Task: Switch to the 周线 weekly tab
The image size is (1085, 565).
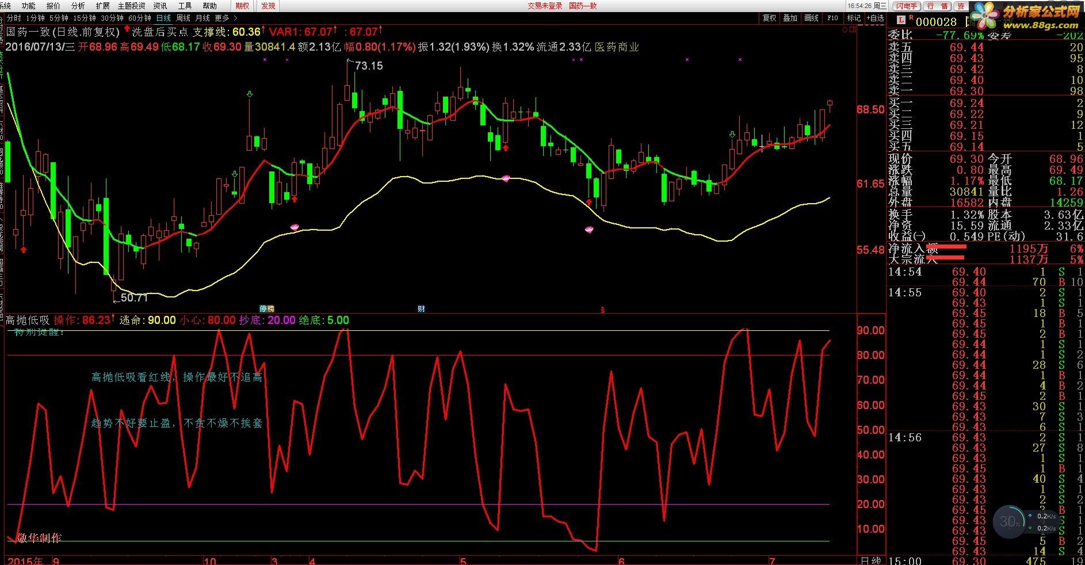Action: coord(183,18)
